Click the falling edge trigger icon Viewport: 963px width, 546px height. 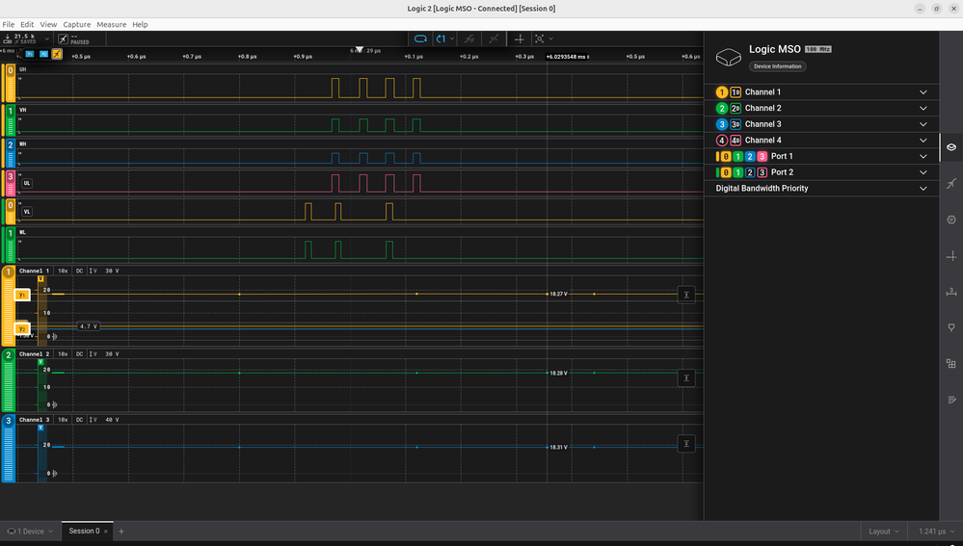(x=469, y=39)
